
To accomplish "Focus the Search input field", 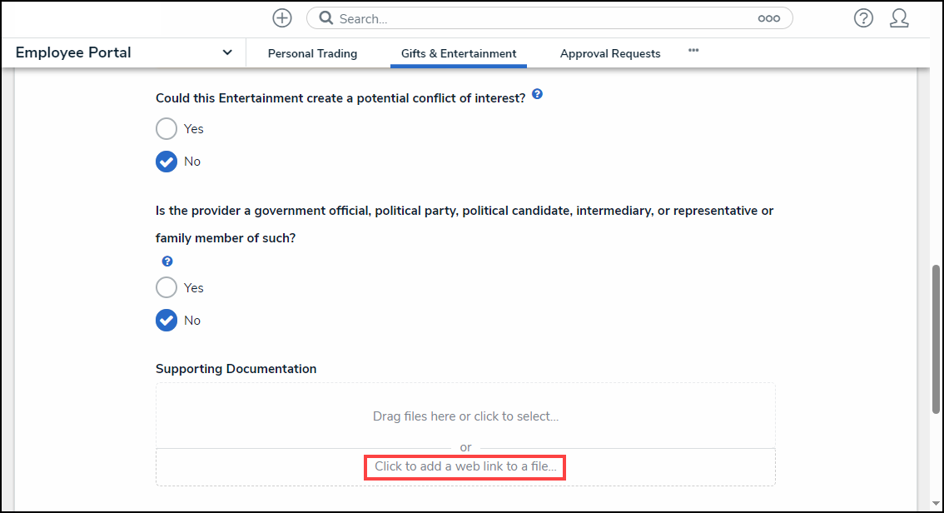I will coord(541,18).
